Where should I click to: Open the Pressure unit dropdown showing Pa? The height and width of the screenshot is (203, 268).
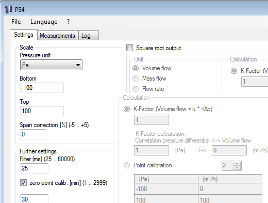point(51,65)
